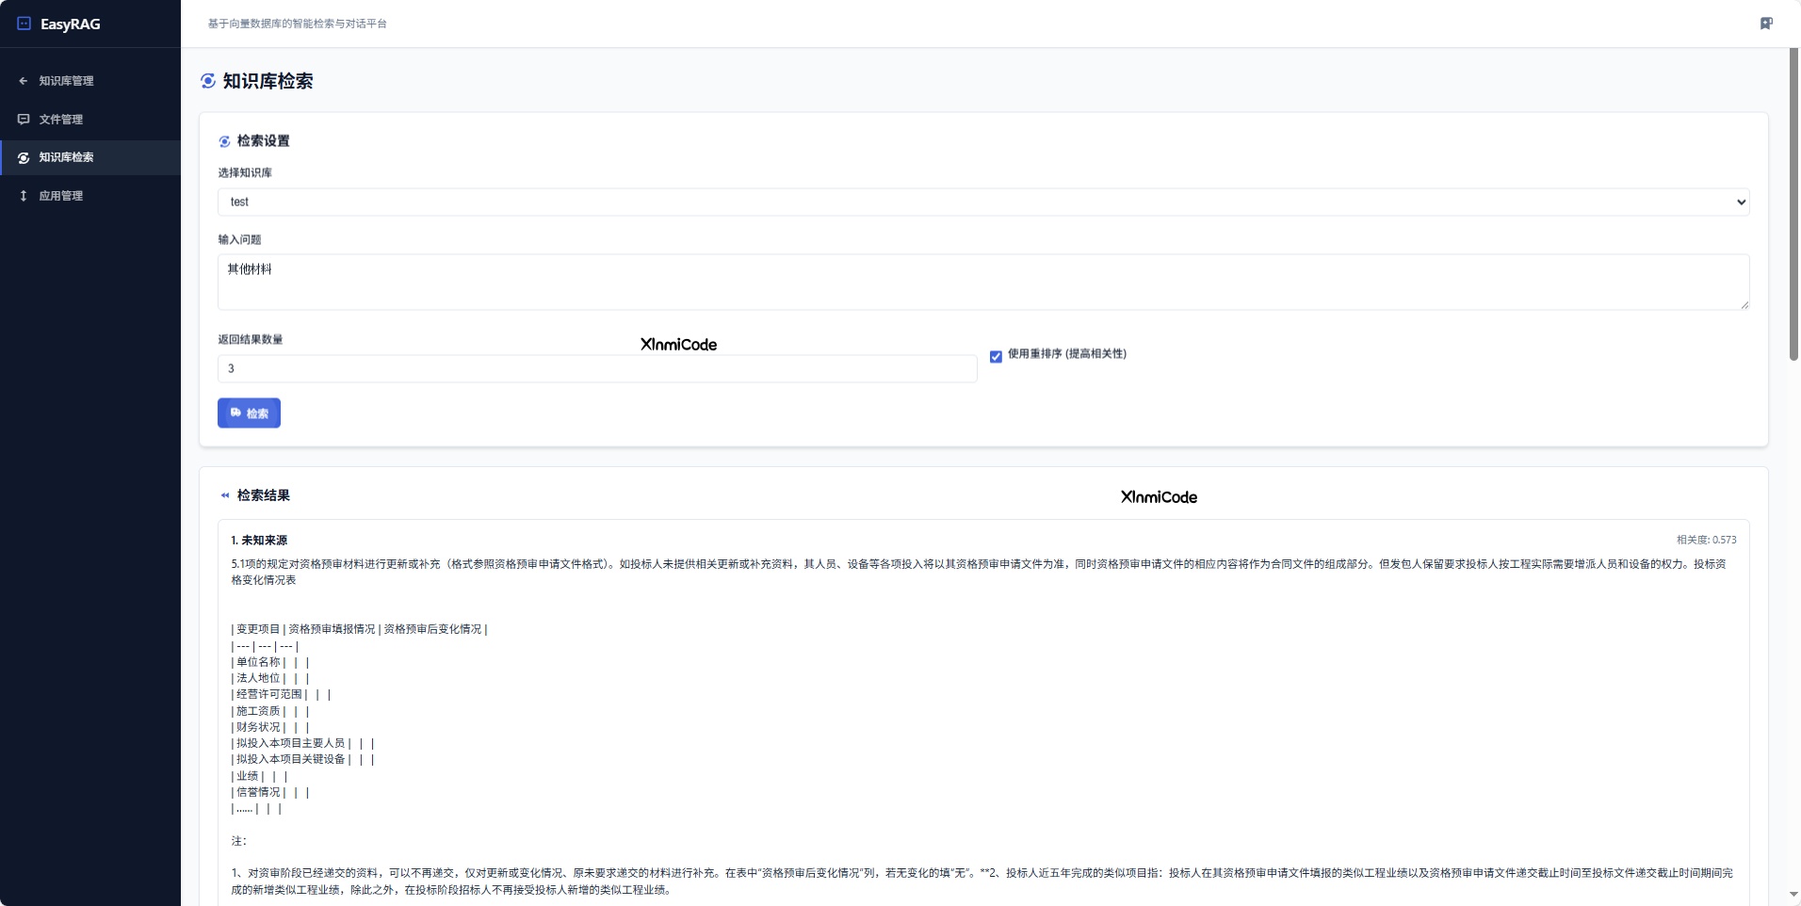Image resolution: width=1801 pixels, height=906 pixels.
Task: Click the 文件管理 sidebar icon
Action: [24, 120]
